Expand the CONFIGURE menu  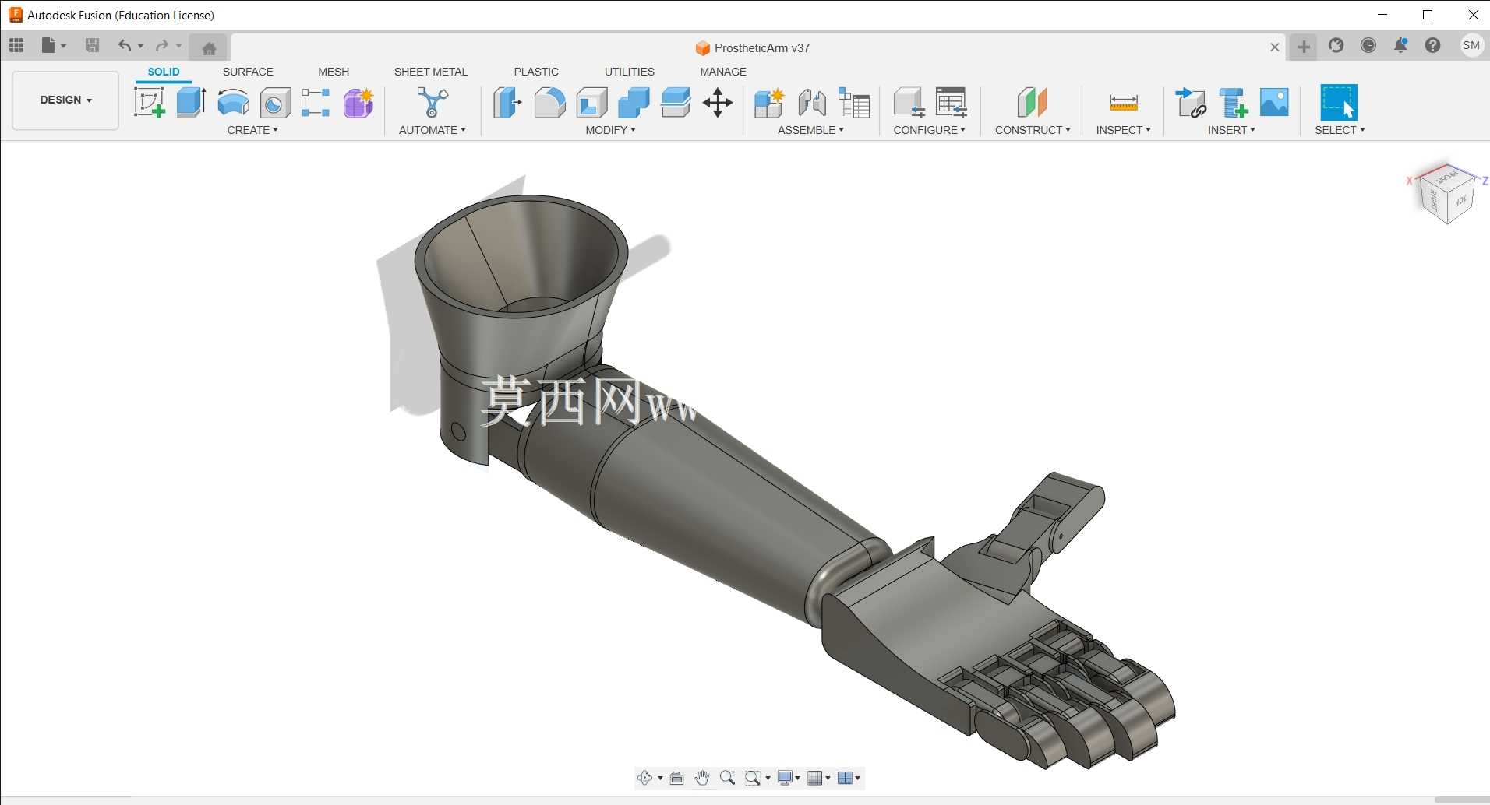coord(930,130)
